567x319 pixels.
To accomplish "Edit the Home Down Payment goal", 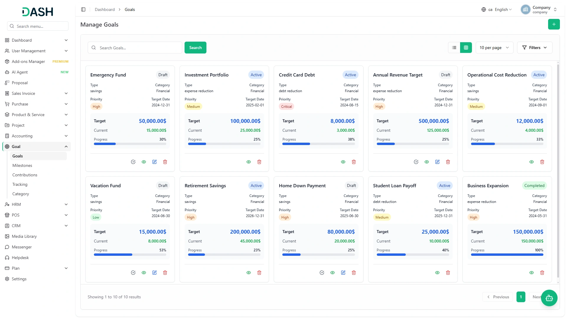I will [343, 273].
